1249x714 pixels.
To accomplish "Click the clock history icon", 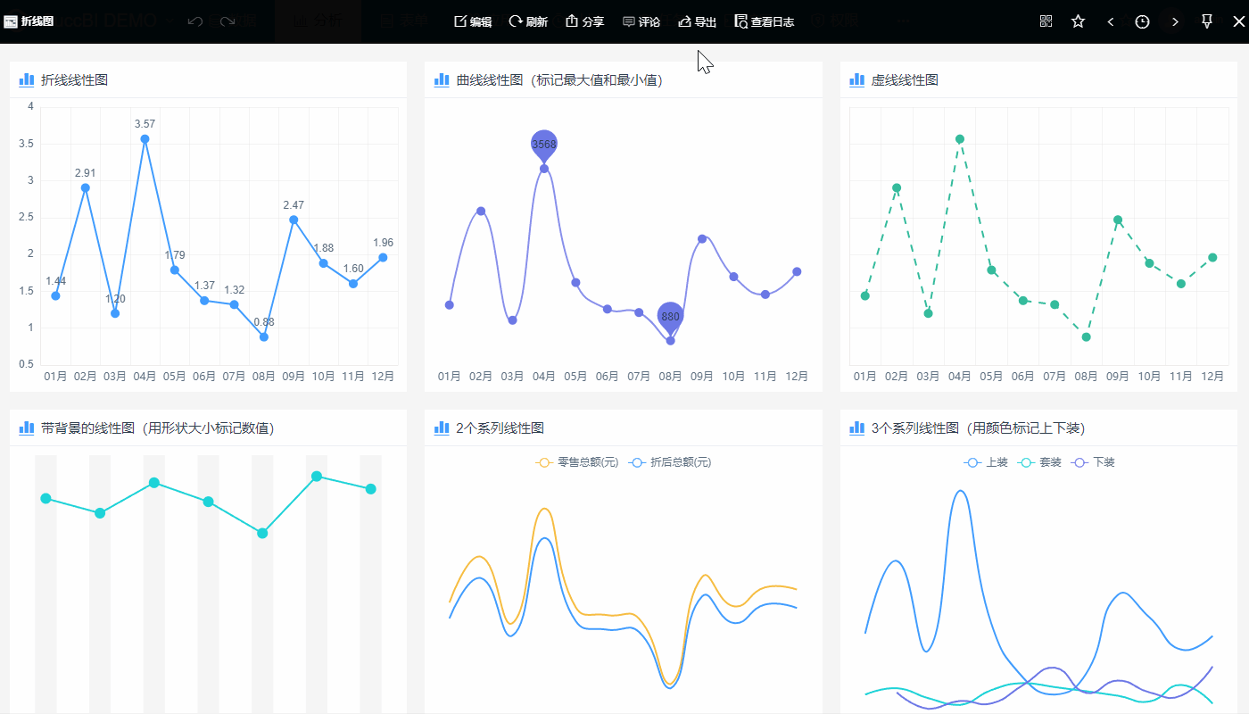I will (1142, 21).
